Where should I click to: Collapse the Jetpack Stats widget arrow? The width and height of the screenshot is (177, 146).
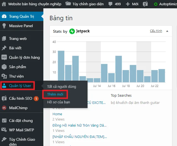[x=167, y=31]
